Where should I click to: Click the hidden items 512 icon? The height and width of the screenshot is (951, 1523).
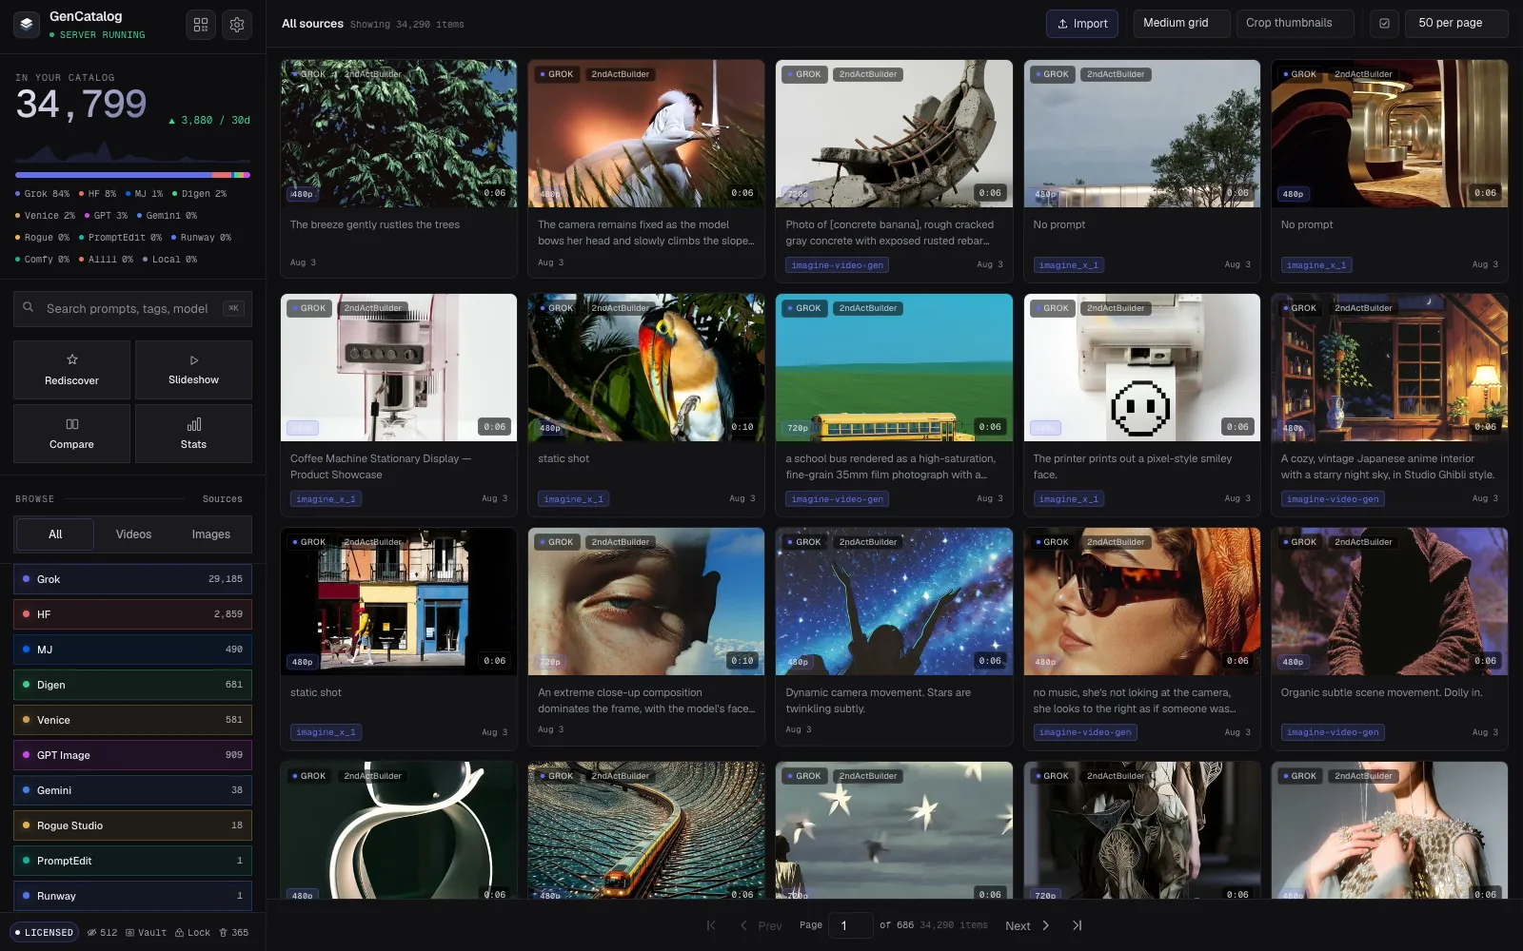coord(91,933)
